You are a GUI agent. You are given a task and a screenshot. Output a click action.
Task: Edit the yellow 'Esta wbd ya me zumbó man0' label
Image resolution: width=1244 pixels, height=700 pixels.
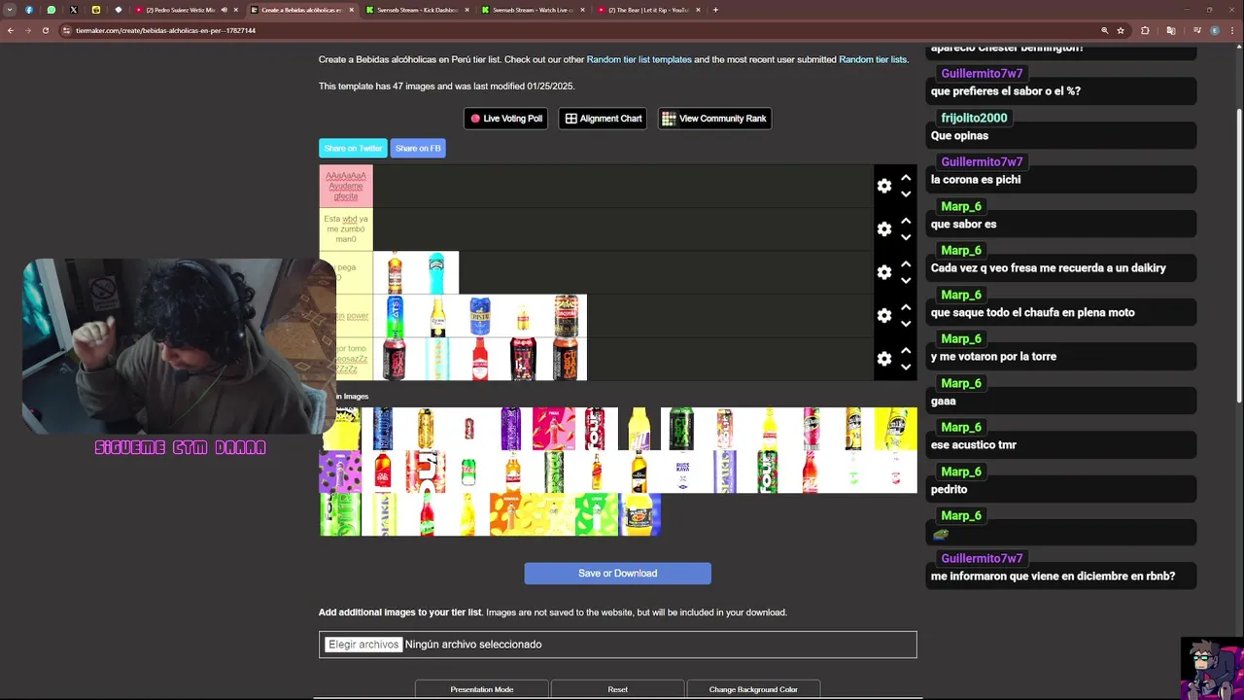pos(346,229)
